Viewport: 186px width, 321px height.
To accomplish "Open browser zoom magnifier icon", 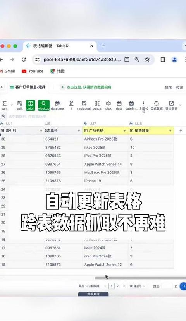I will tap(137, 59).
